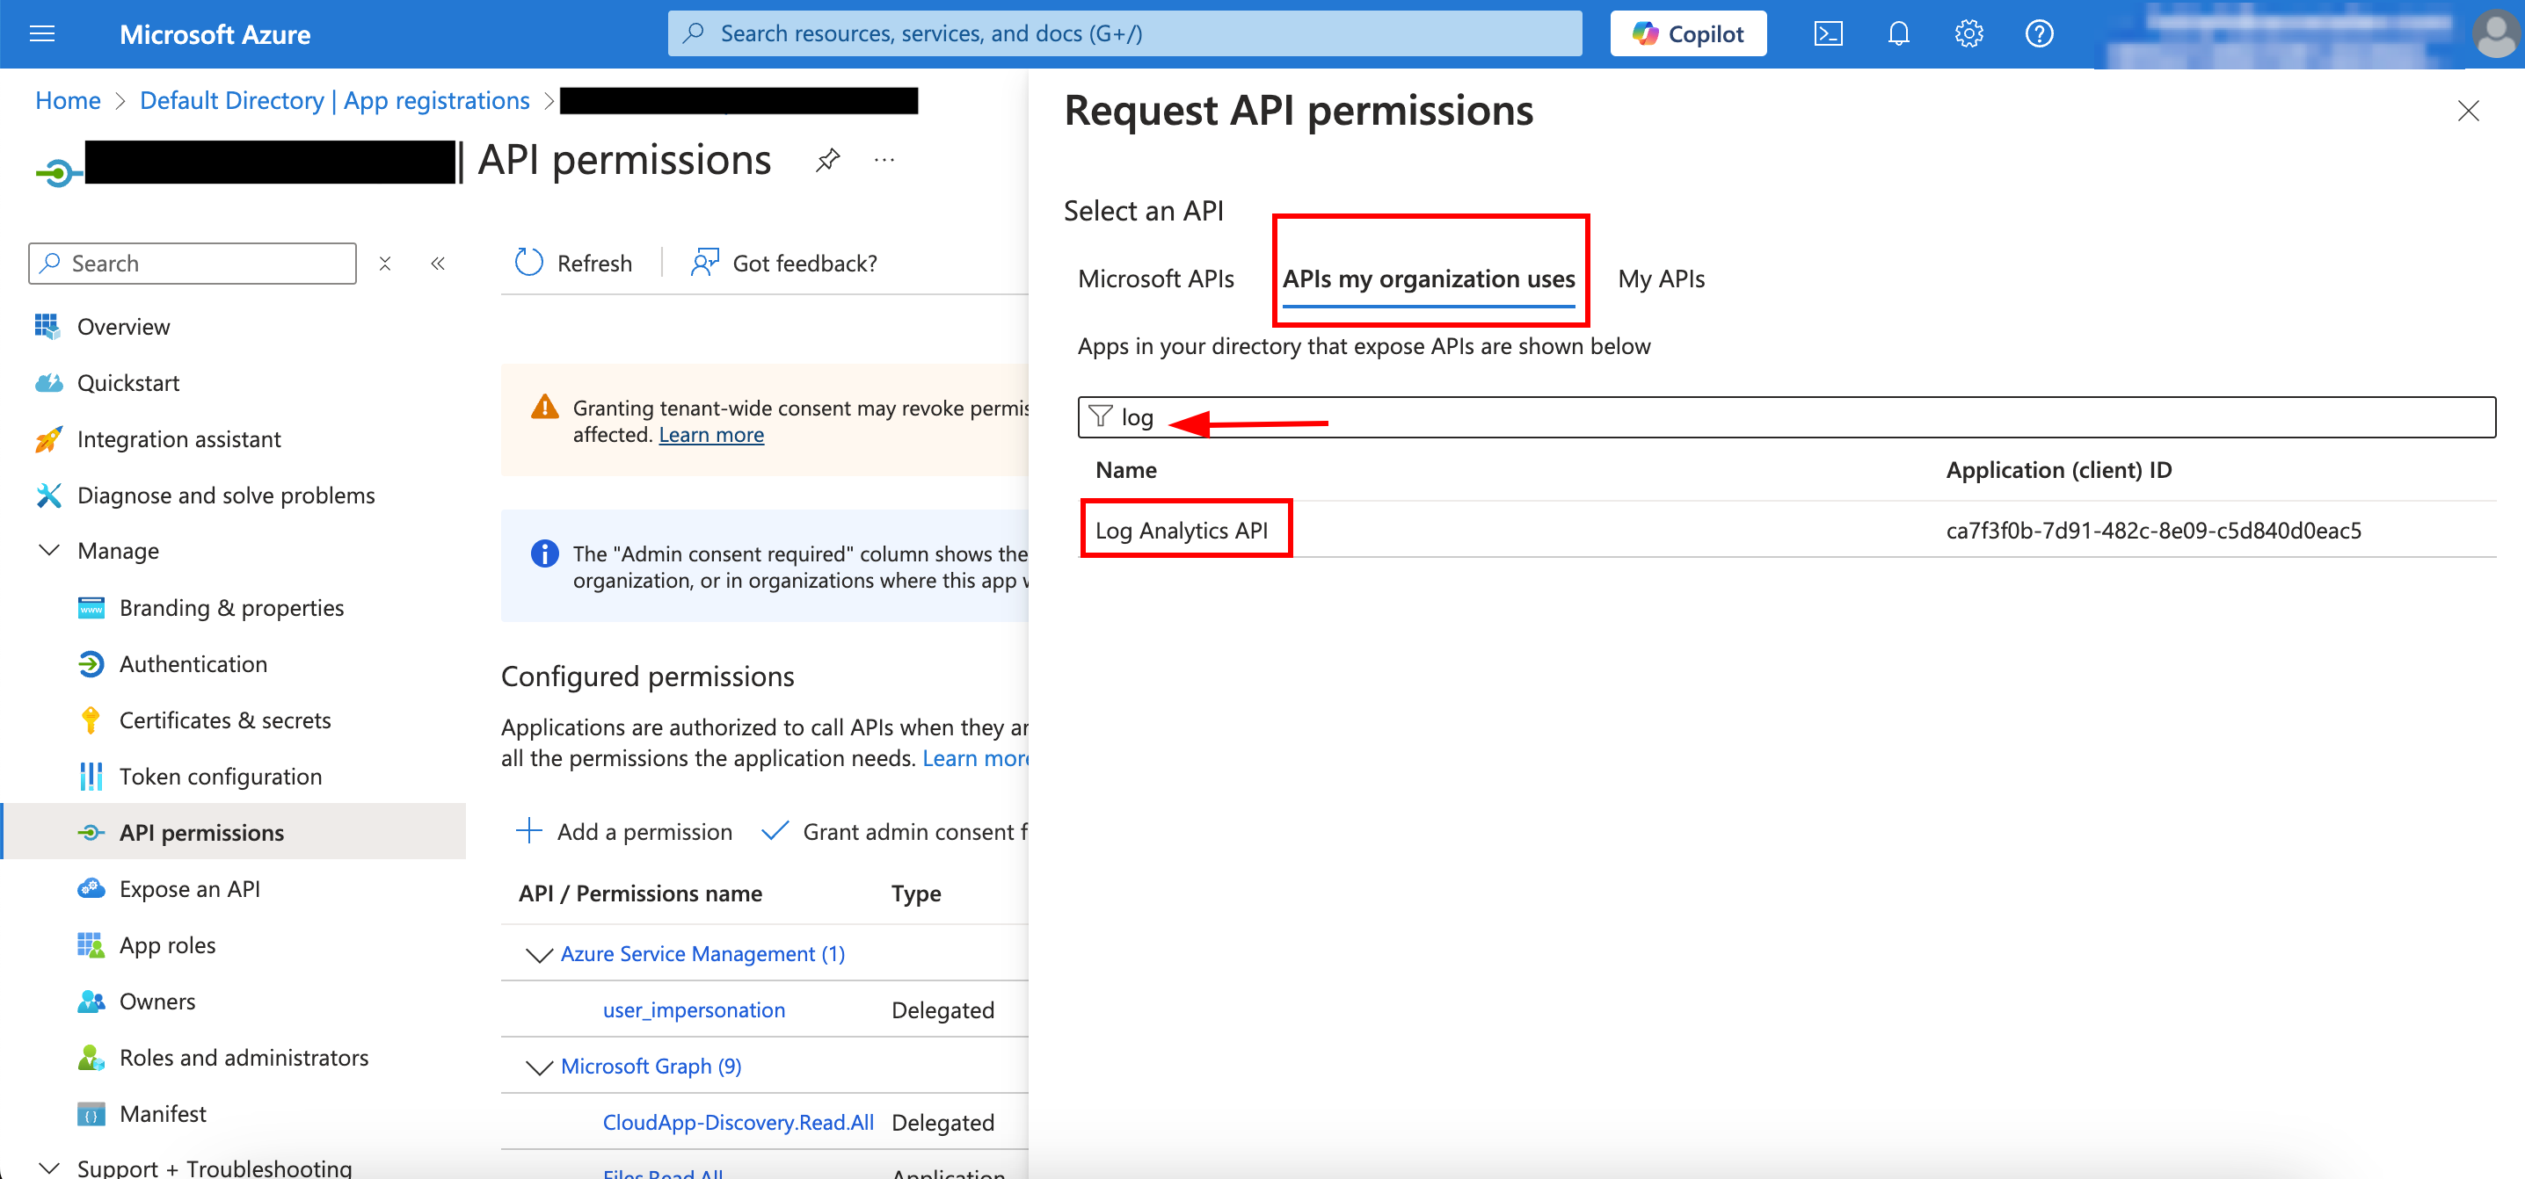Open Overview in the sidebar
The height and width of the screenshot is (1179, 2525).
point(123,327)
